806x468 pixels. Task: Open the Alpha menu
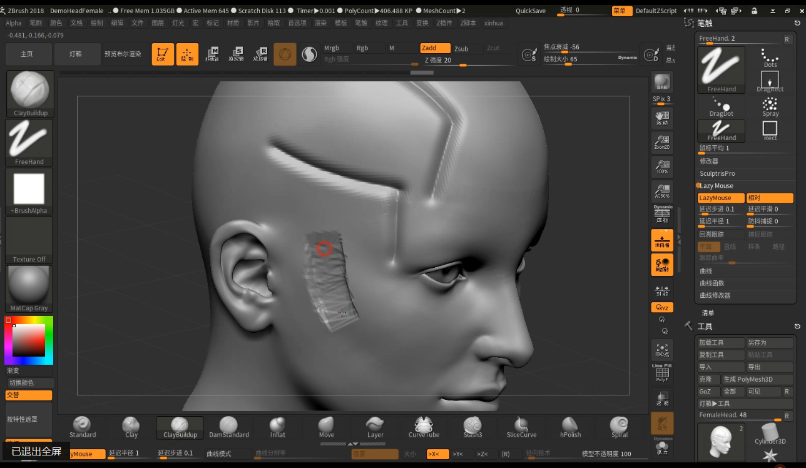[14, 23]
